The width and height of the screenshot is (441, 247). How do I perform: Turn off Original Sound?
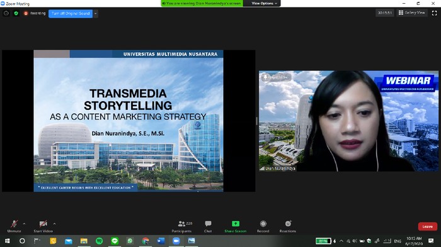[x=71, y=13]
